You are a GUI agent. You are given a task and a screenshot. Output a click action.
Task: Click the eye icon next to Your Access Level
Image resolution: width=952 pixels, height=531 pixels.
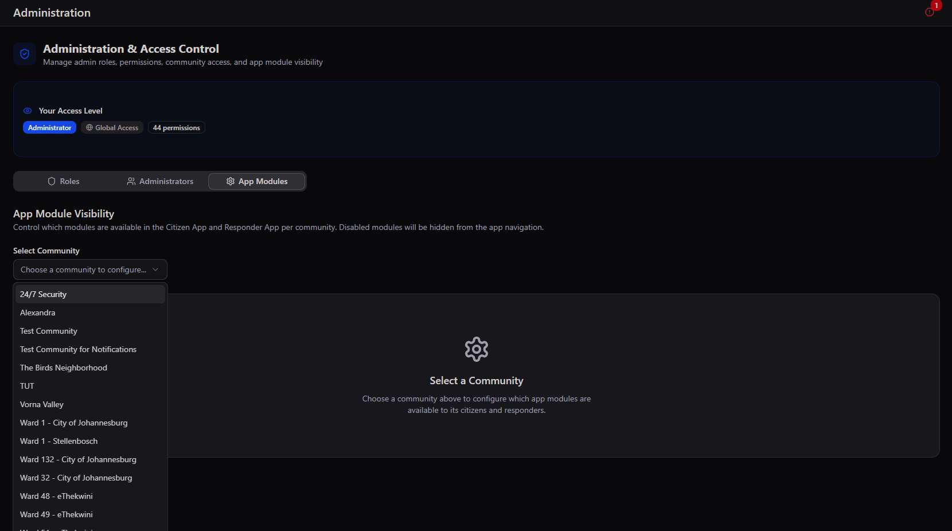pyautogui.click(x=27, y=111)
